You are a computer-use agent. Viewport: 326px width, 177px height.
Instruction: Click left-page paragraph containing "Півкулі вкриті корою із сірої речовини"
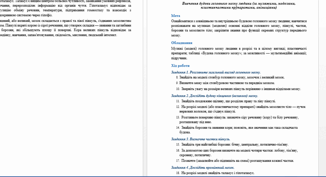pos(66,28)
